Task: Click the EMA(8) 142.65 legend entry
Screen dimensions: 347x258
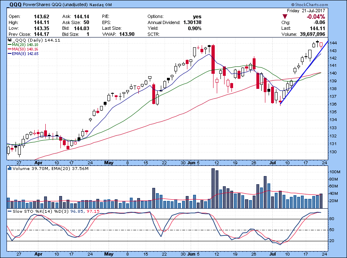Action: [23, 53]
